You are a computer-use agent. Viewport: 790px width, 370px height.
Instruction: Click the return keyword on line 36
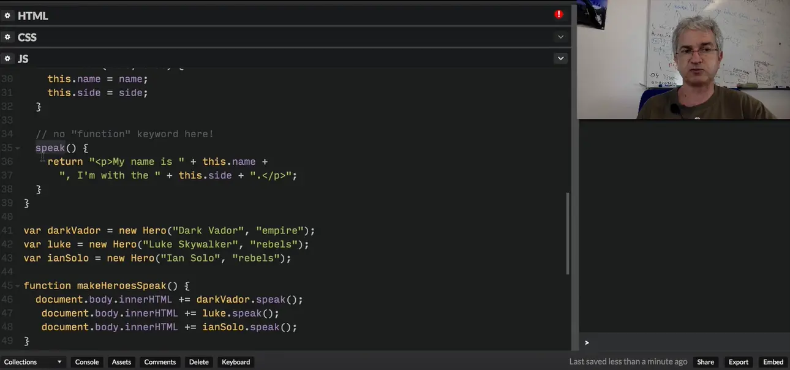click(x=65, y=162)
